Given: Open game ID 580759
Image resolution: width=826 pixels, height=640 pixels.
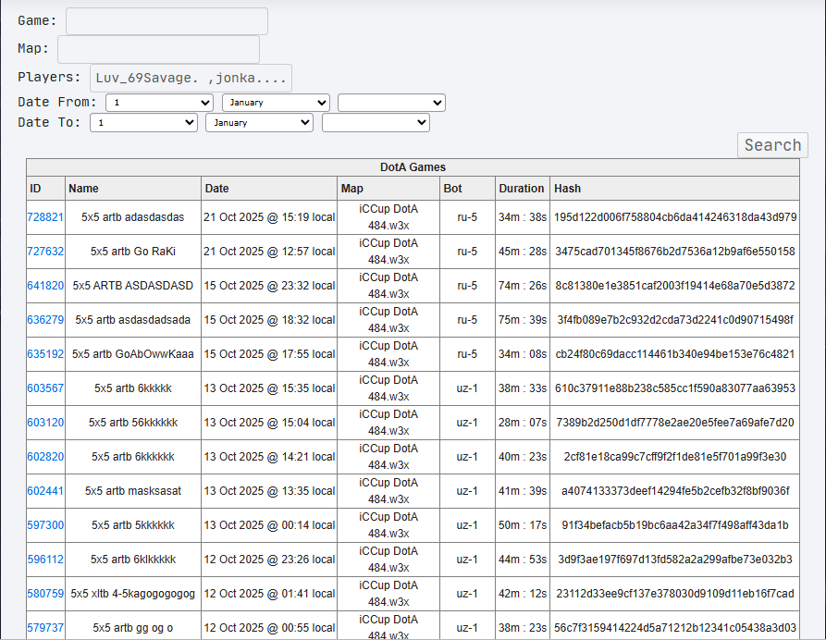Looking at the screenshot, I should (x=45, y=594).
